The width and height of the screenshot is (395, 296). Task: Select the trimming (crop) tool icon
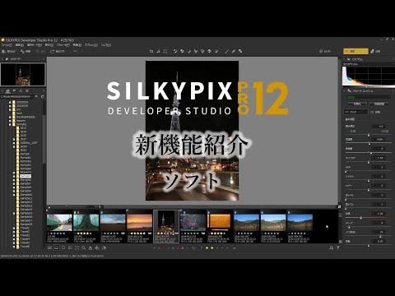[151, 51]
